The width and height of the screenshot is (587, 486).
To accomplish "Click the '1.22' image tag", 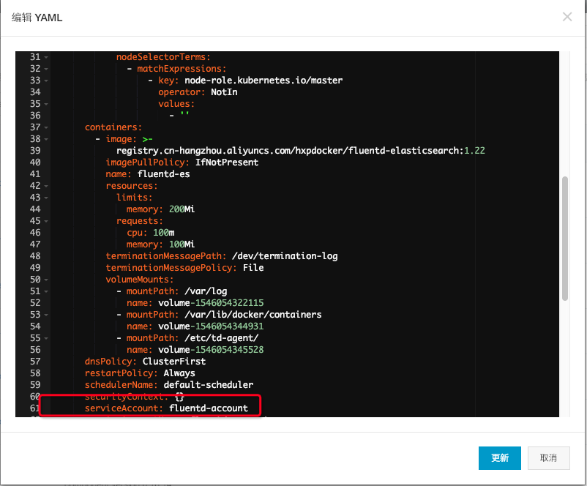I will point(474,151).
